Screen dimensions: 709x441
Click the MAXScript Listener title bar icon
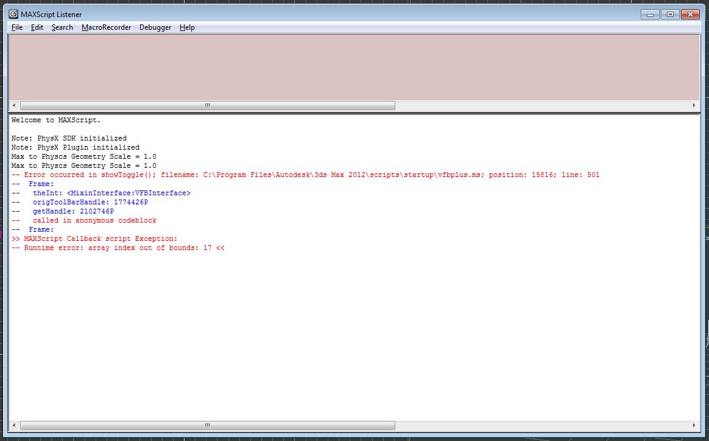pos(13,14)
